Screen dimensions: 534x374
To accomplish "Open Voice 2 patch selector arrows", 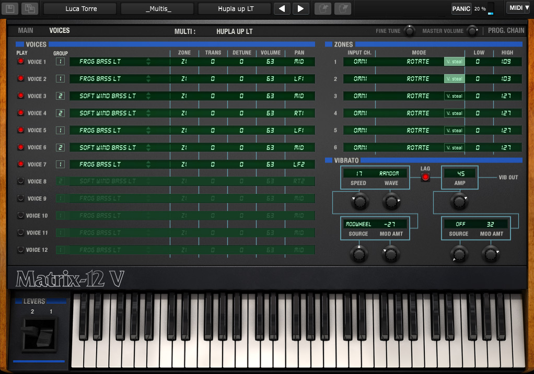I will click(x=148, y=78).
